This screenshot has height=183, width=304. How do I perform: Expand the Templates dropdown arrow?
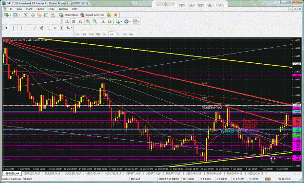(x=139, y=21)
